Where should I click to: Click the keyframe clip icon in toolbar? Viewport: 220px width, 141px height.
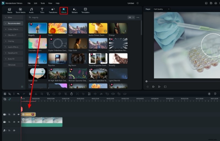click(x=113, y=94)
